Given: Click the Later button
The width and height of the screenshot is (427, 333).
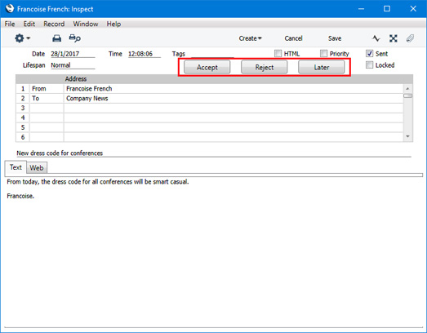Looking at the screenshot, I should pyautogui.click(x=322, y=67).
